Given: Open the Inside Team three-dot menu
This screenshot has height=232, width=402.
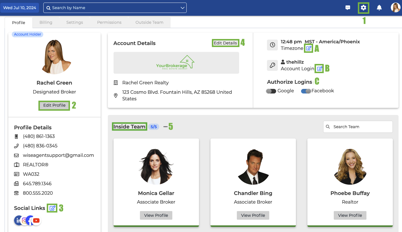Looking at the screenshot, I should [165, 127].
